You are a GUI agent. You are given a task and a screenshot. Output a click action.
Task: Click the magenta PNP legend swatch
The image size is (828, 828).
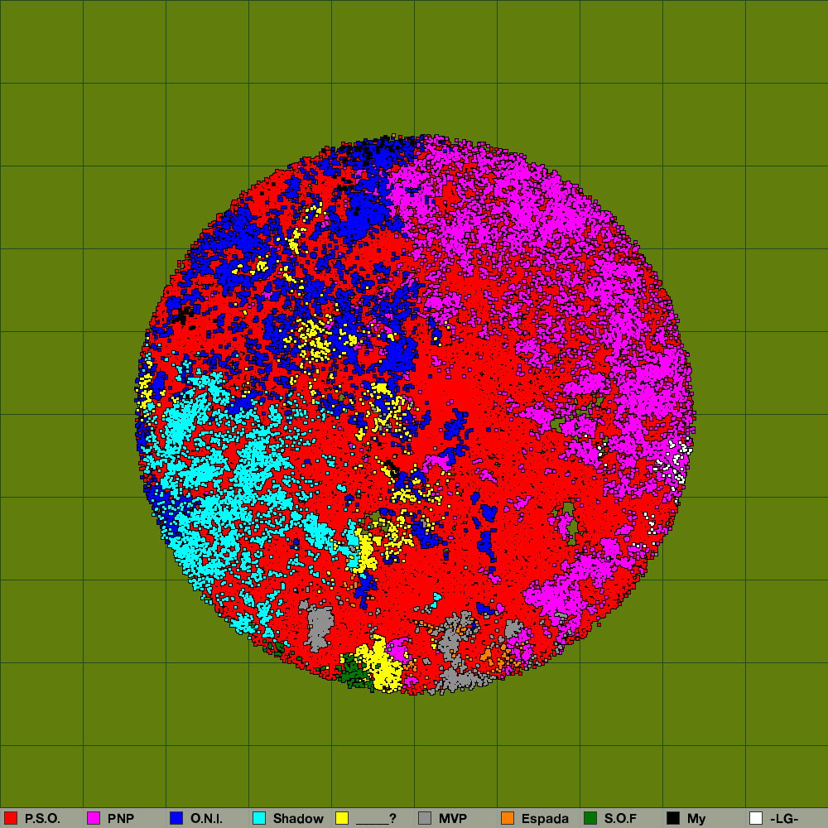click(x=94, y=818)
